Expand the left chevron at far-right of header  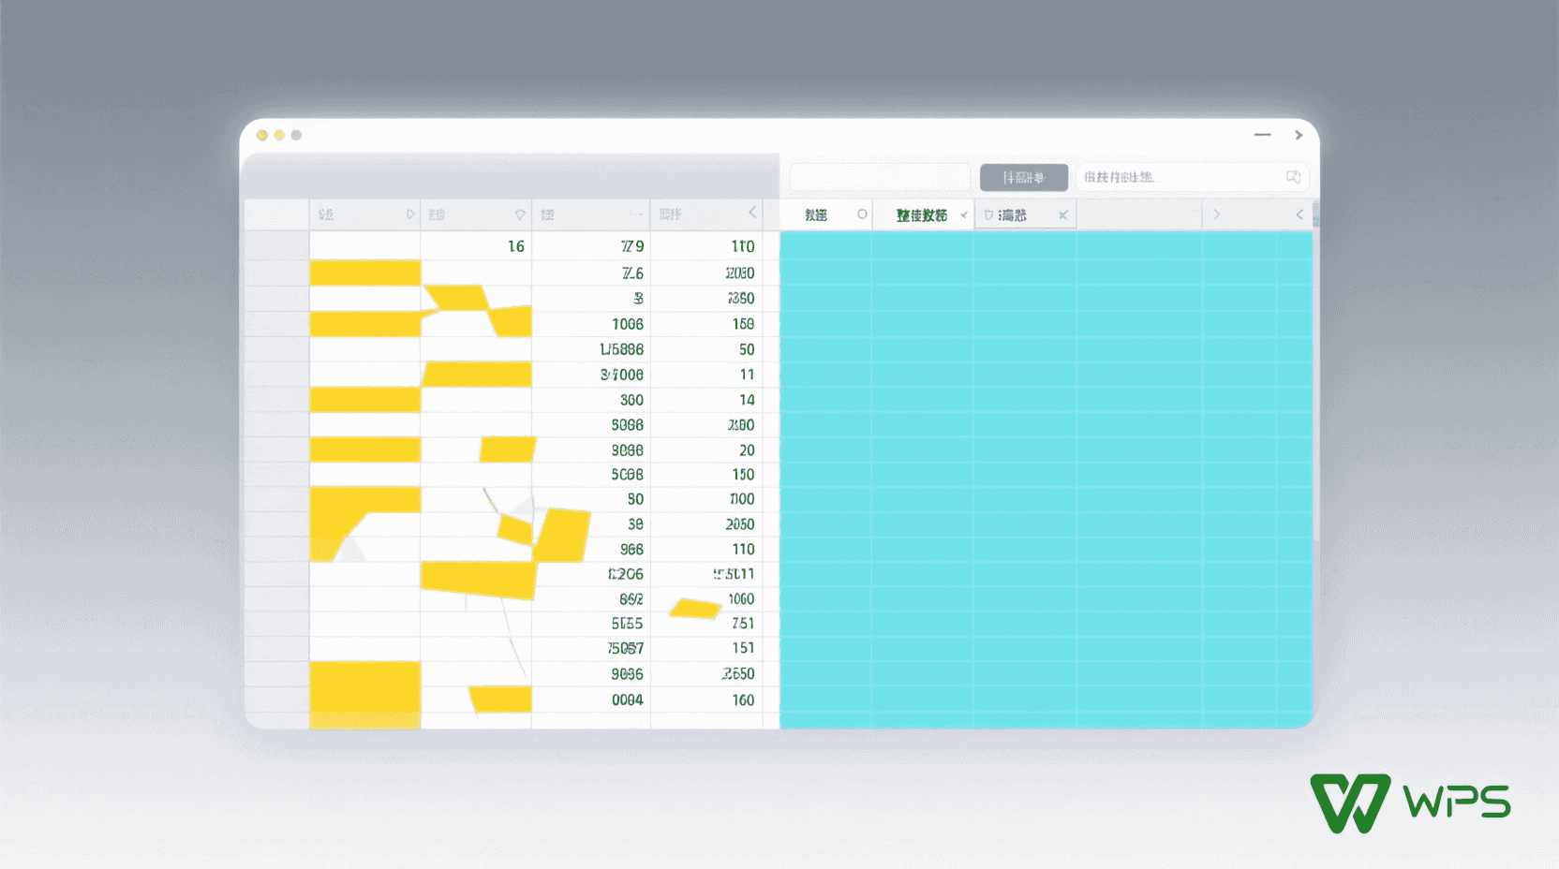[x=1299, y=214]
